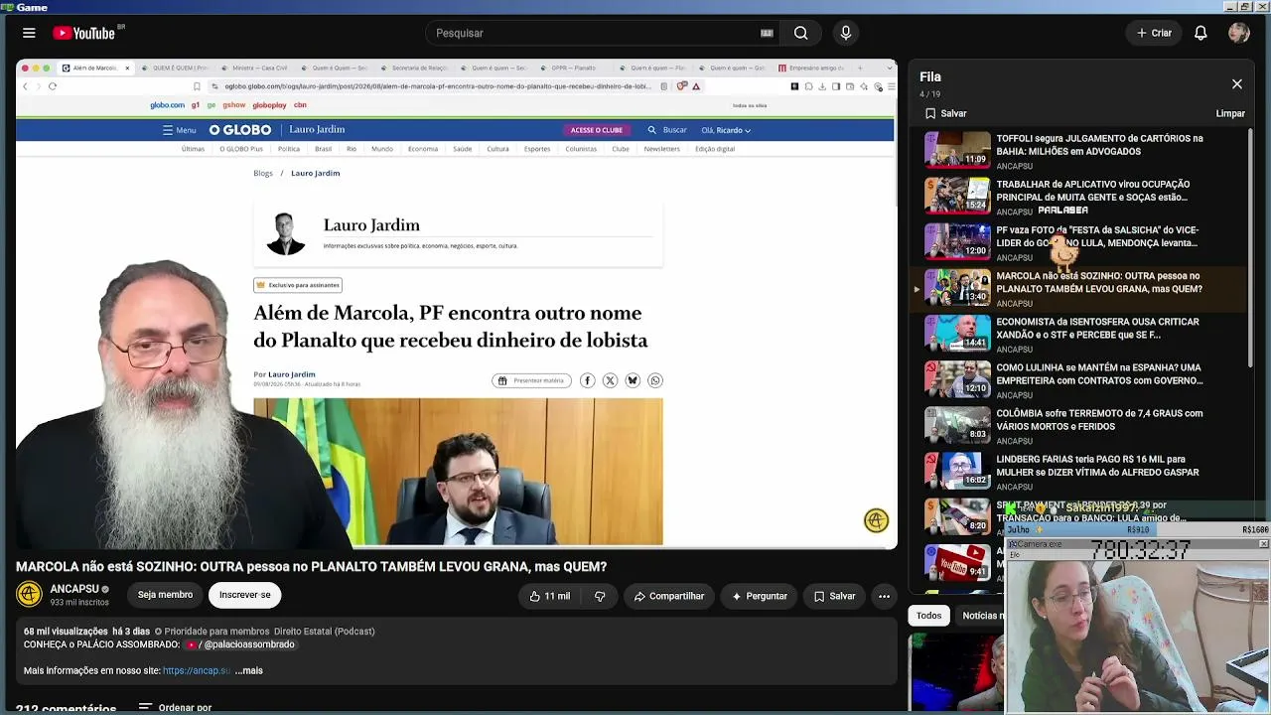
Task: Open the Política section in O Globo nav
Action: (289, 149)
